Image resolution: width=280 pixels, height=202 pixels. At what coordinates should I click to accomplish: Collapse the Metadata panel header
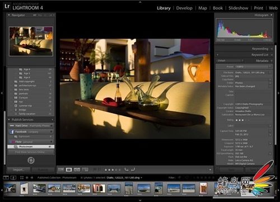262,61
